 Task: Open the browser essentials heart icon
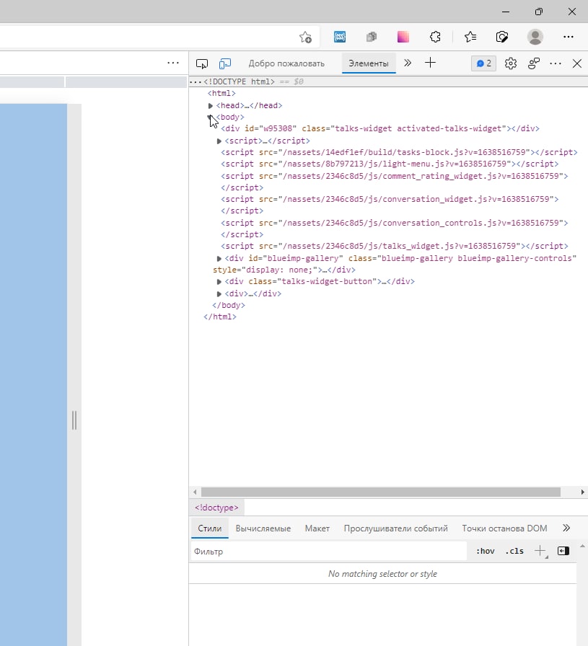click(502, 37)
